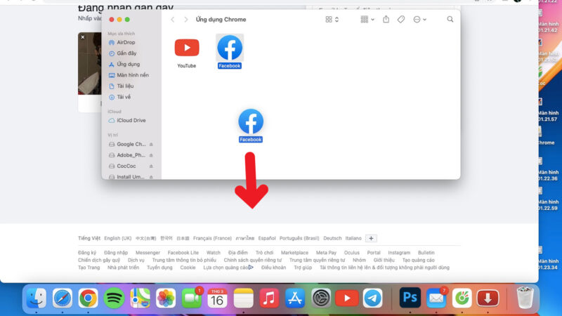Select Tài về in Finder sidebar
This screenshot has width=562, height=316.
pyautogui.click(x=124, y=97)
